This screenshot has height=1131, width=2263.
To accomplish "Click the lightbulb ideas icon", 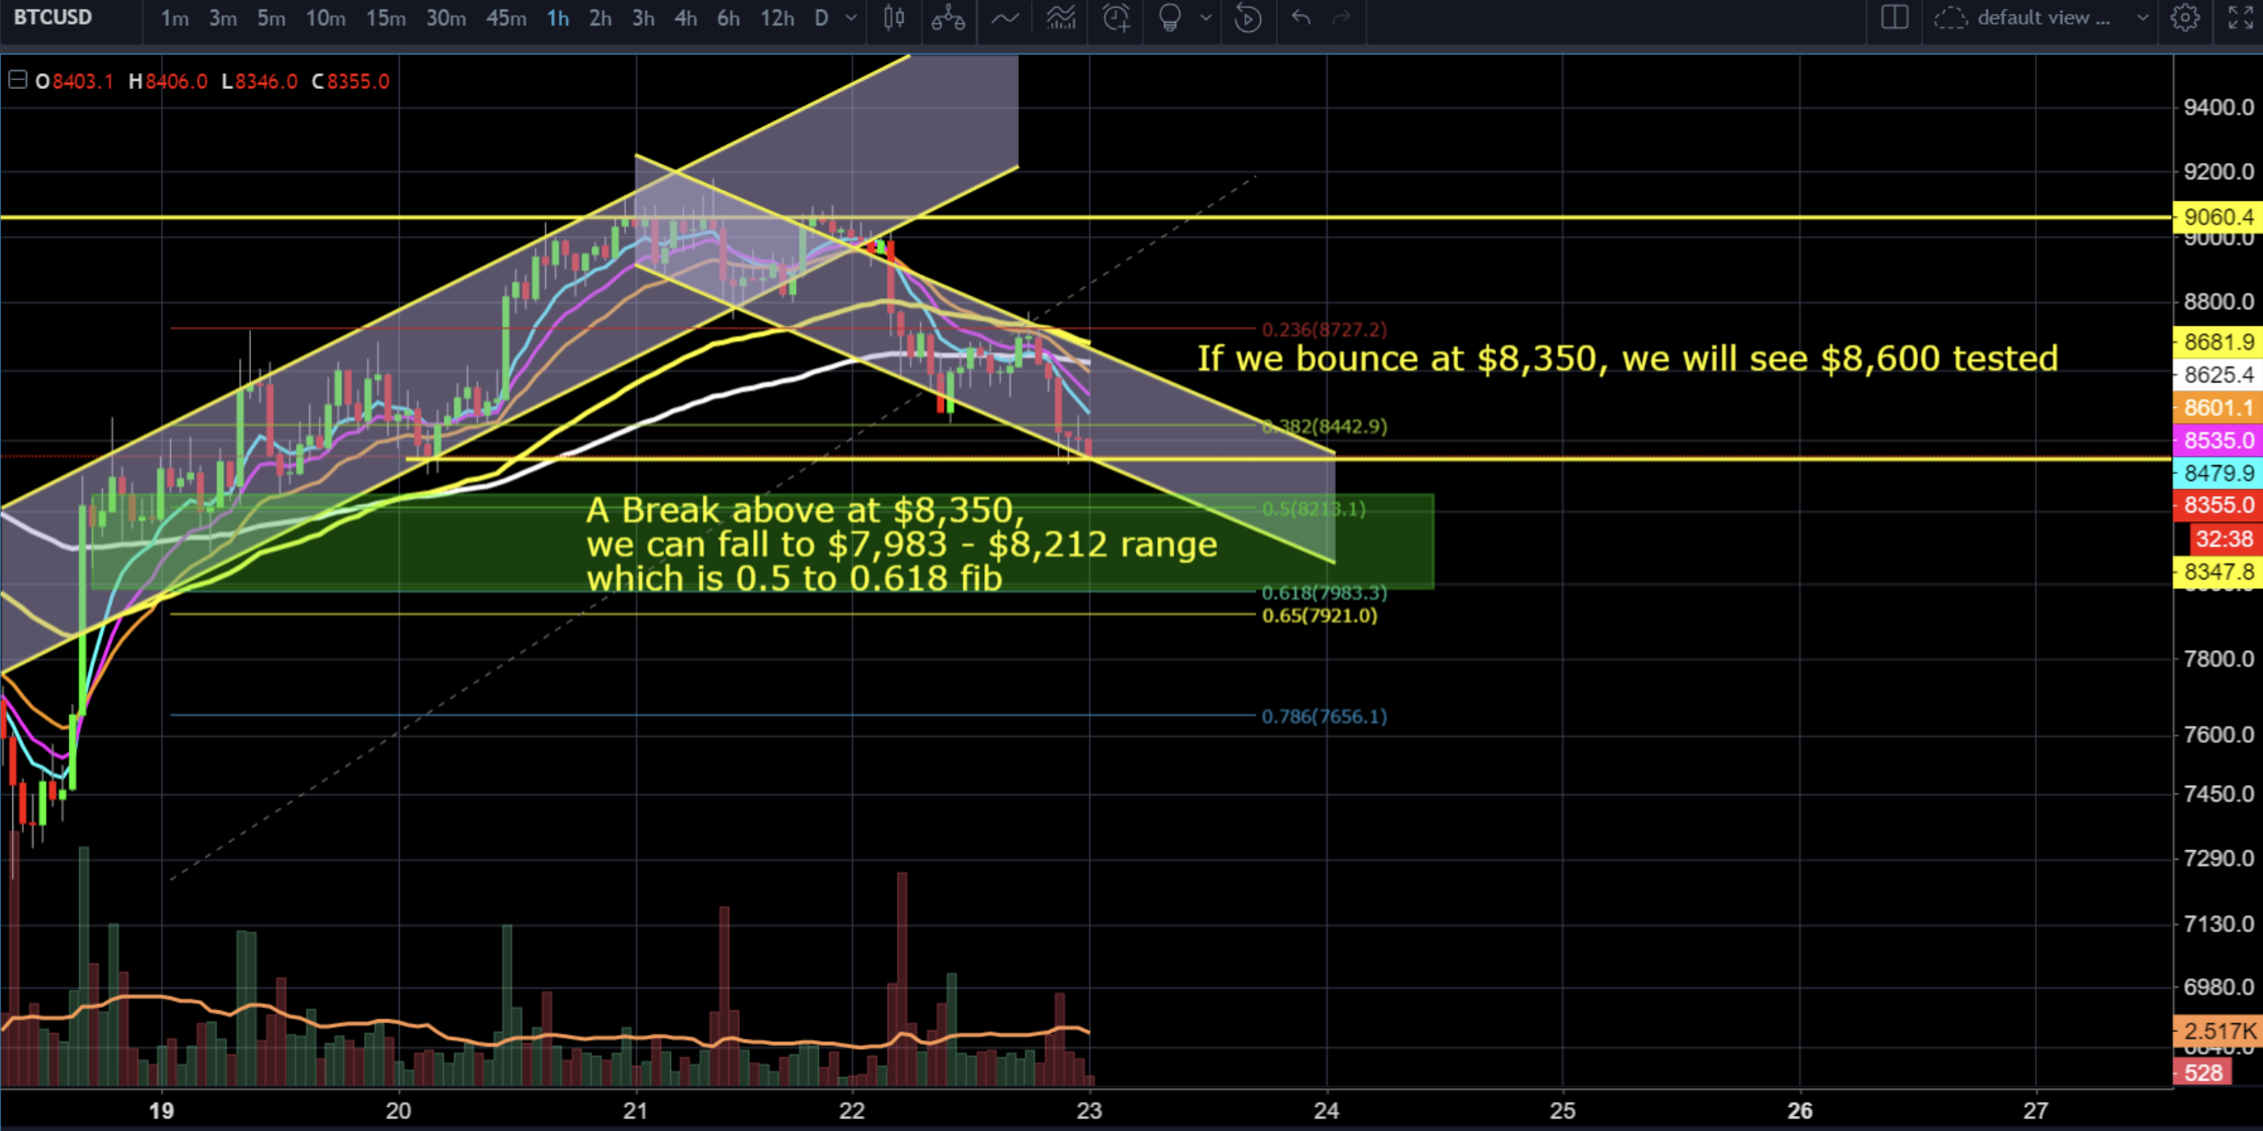I will tap(1169, 18).
